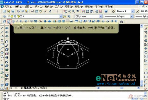The image size is (148, 100).
Task: Click the last-tab navigation arrow
Action: coord(22,88)
